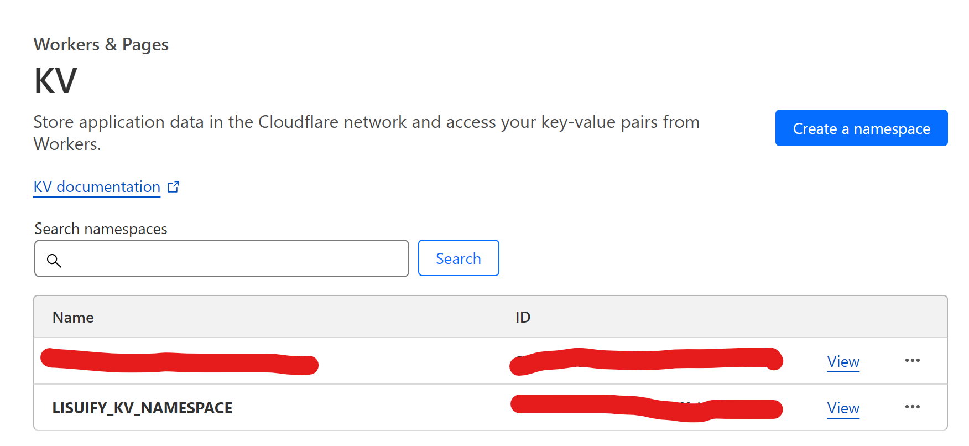The height and width of the screenshot is (446, 969).
Task: Click Create a namespace
Action: pyautogui.click(x=861, y=128)
